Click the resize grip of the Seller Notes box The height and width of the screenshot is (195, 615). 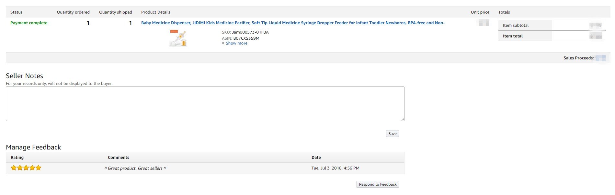tap(403, 119)
